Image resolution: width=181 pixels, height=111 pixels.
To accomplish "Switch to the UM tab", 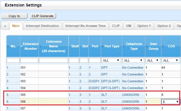I will (128, 26).
